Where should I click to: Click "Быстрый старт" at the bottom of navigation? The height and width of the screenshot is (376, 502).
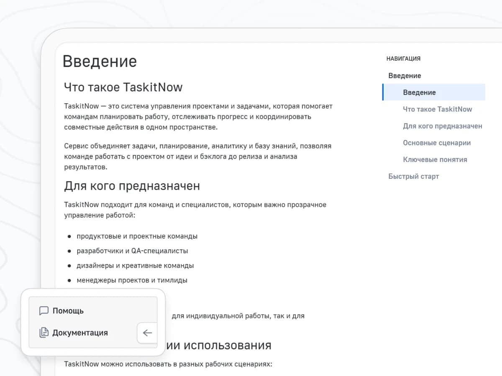(x=414, y=176)
